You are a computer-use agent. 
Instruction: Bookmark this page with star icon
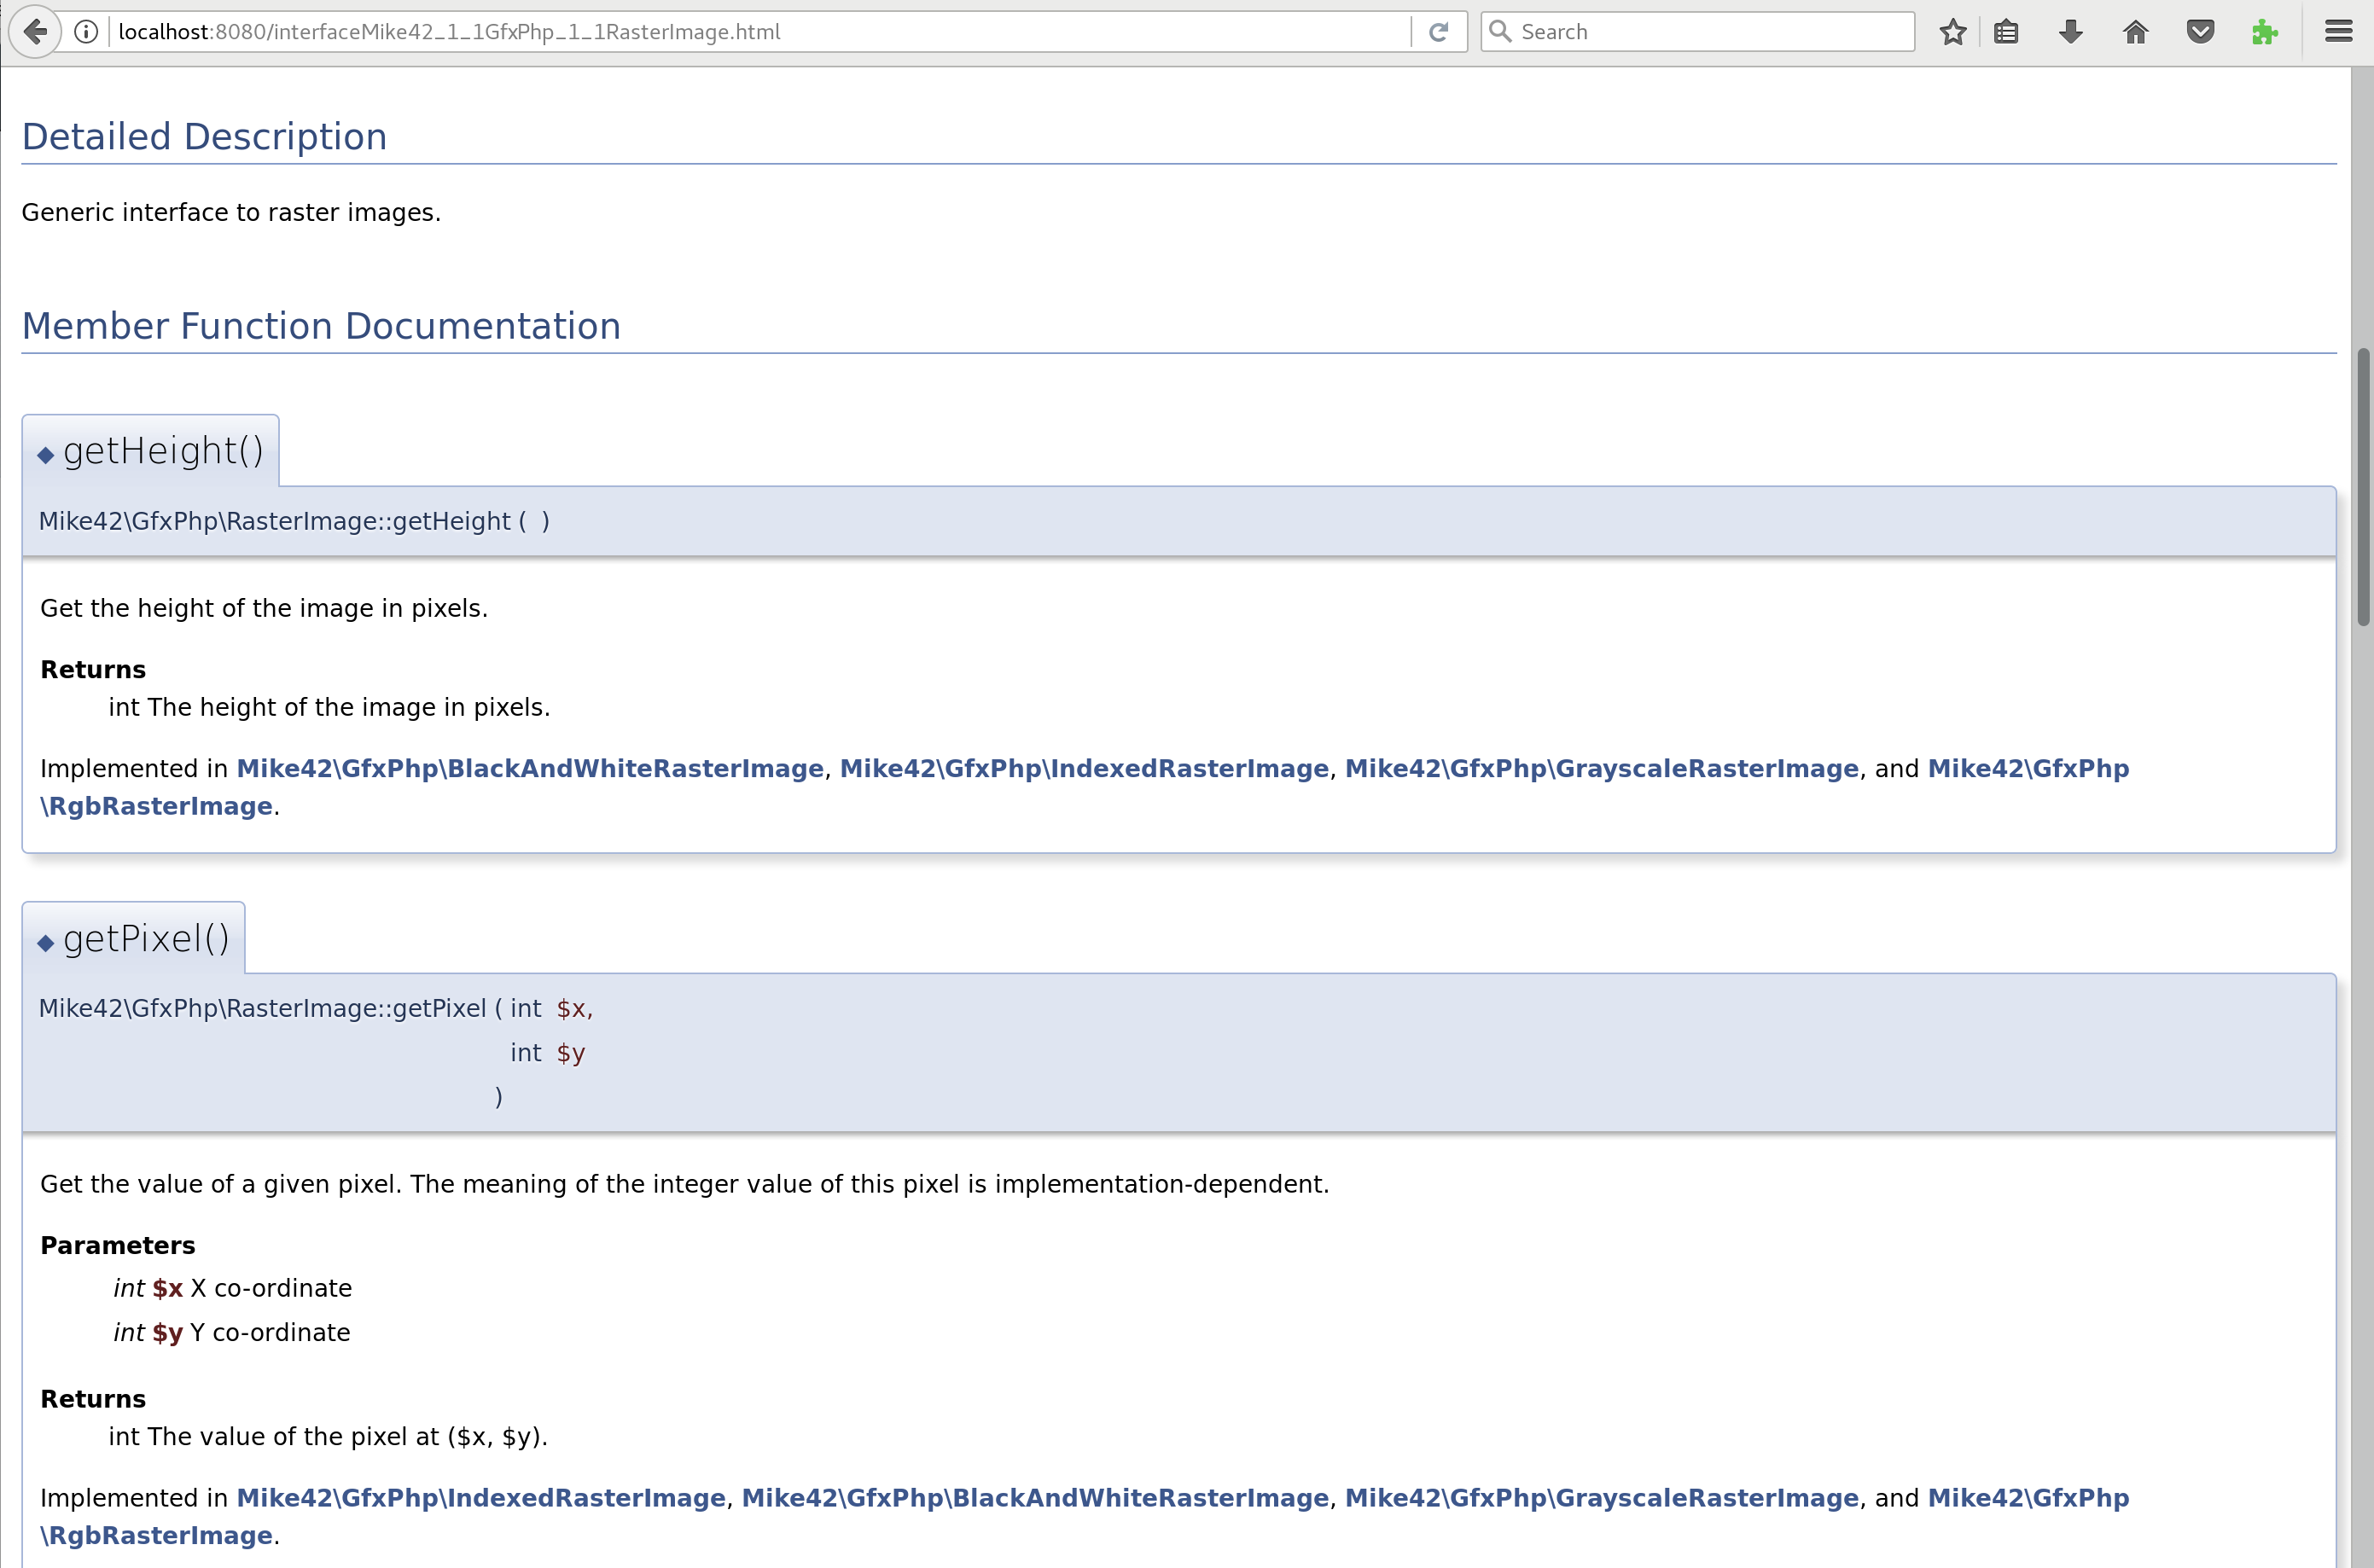pyautogui.click(x=1952, y=32)
